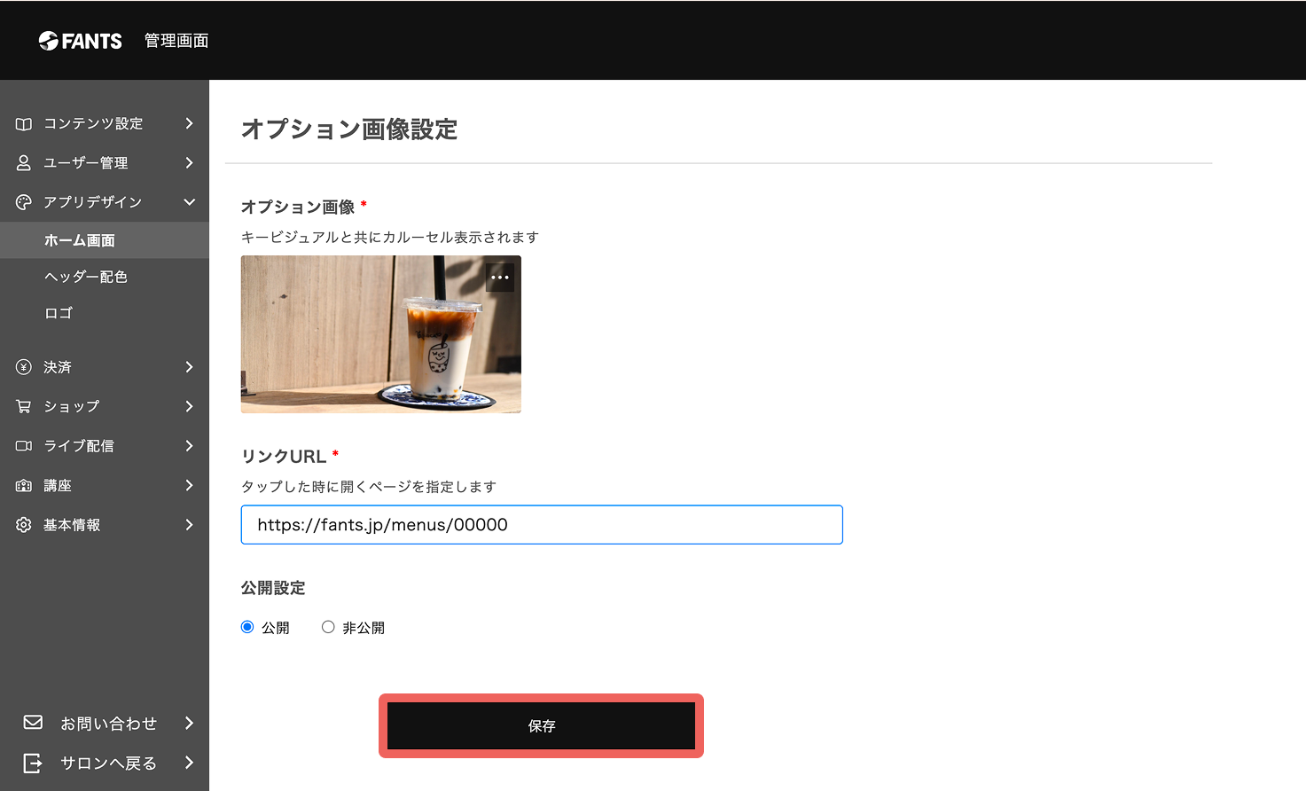The width and height of the screenshot is (1306, 791).
Task: Click the ショップ cart icon
Action: (x=24, y=406)
